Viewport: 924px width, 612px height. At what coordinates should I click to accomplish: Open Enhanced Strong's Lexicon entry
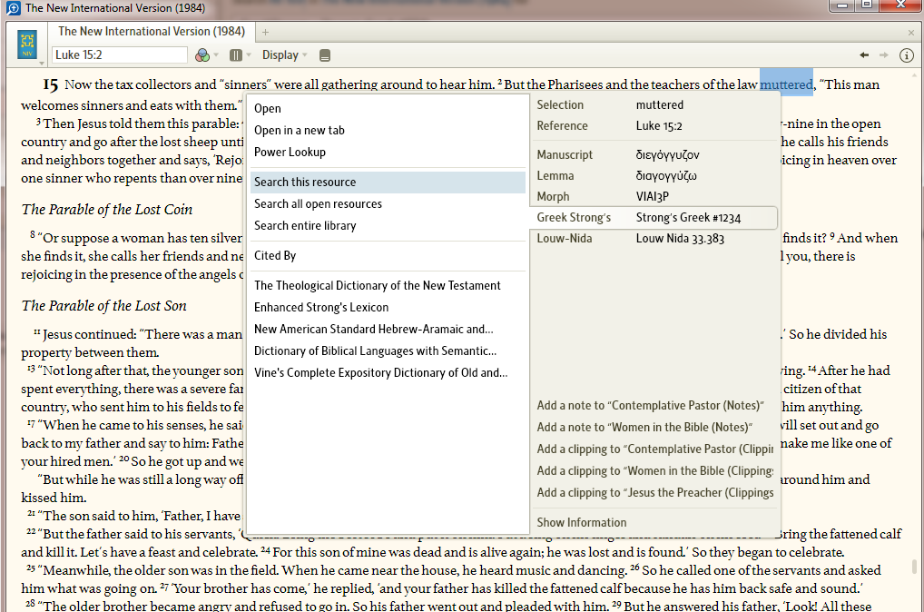point(321,307)
